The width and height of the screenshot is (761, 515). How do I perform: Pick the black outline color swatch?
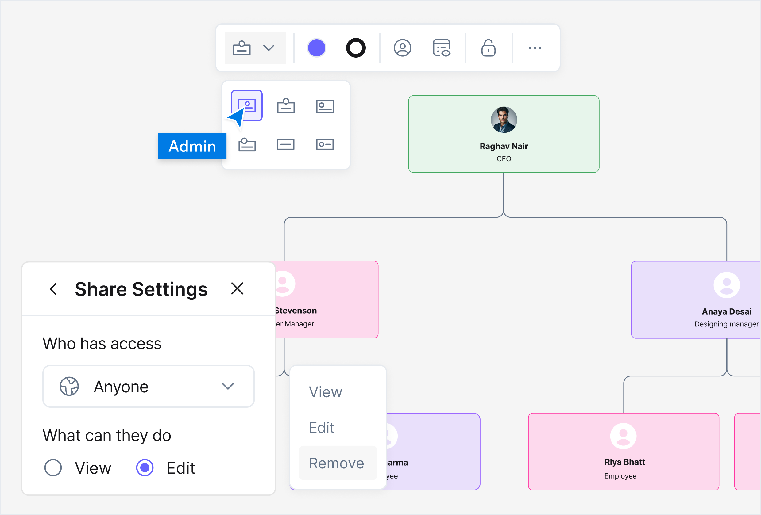point(356,48)
